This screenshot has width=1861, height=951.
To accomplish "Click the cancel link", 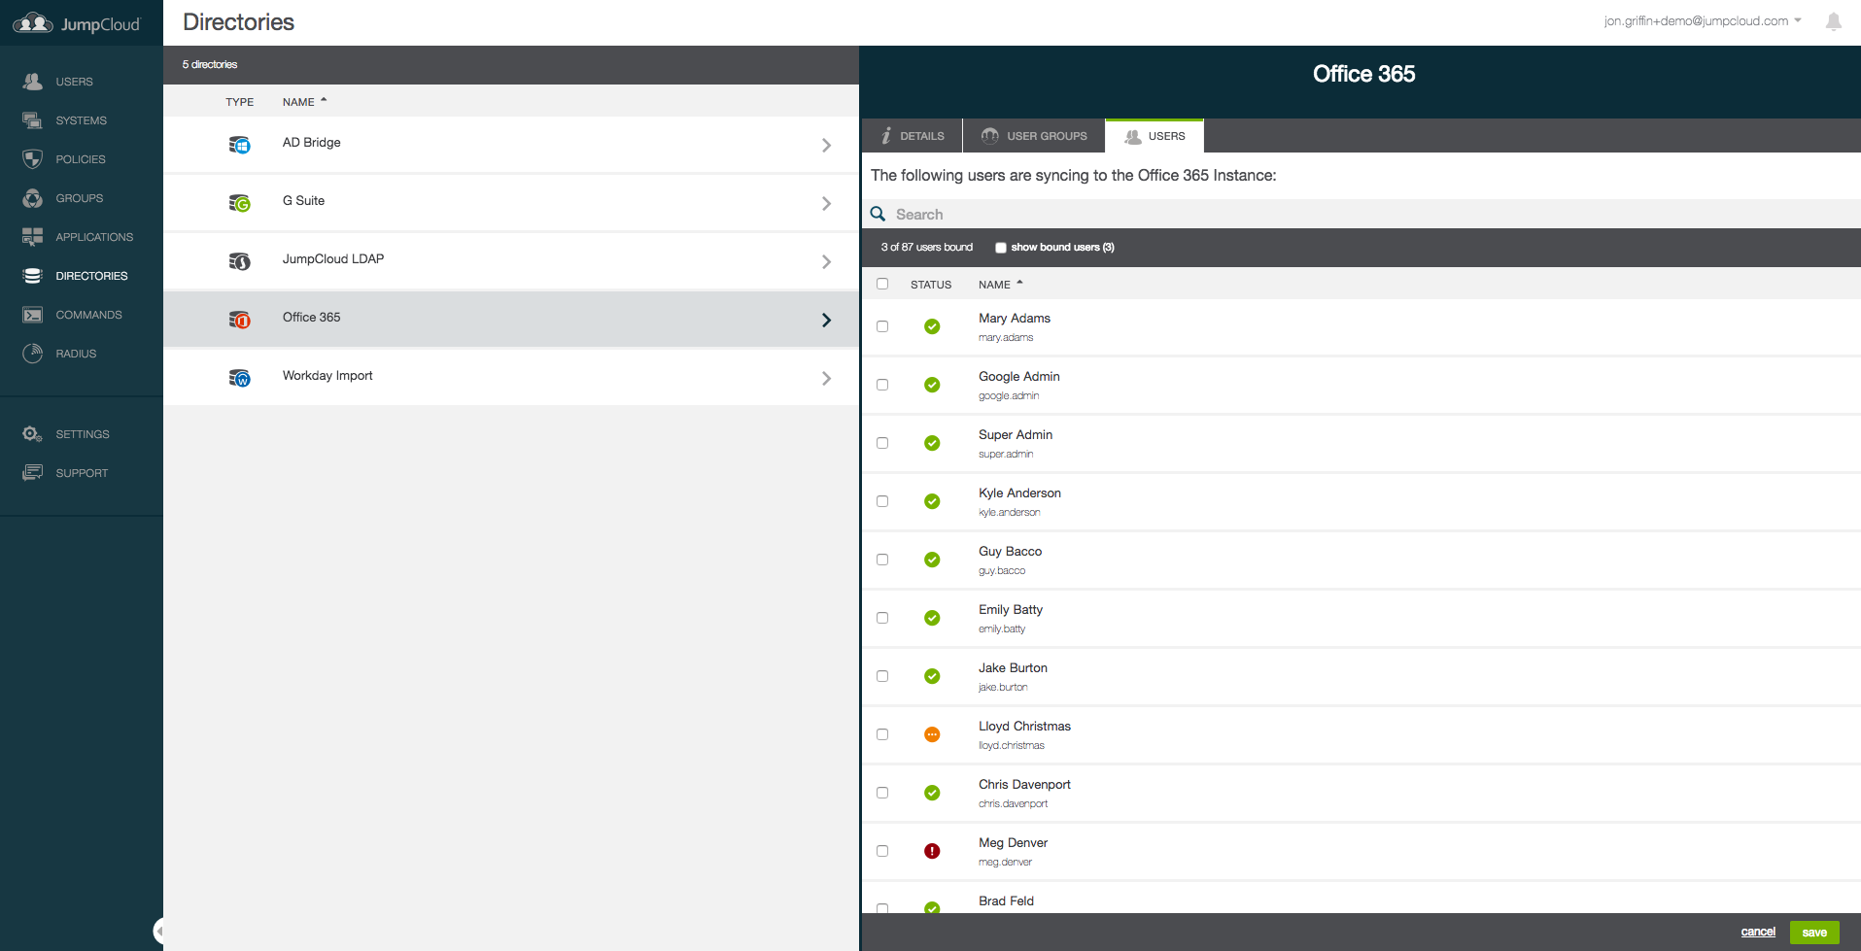I will pyautogui.click(x=1757, y=932).
